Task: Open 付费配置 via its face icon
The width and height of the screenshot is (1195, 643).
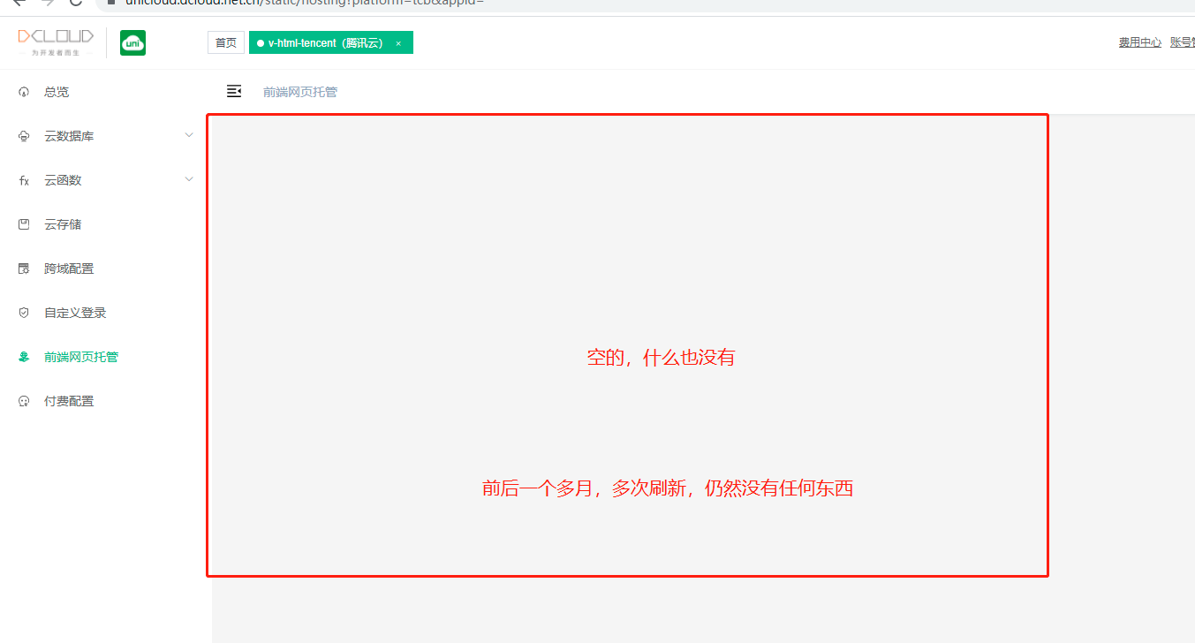Action: (24, 400)
